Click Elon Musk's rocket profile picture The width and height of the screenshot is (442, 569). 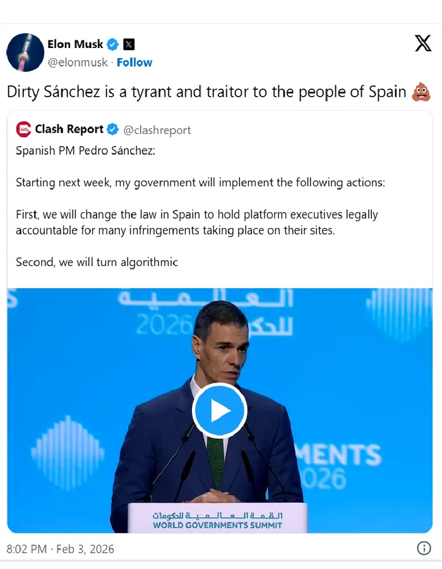[x=25, y=52]
